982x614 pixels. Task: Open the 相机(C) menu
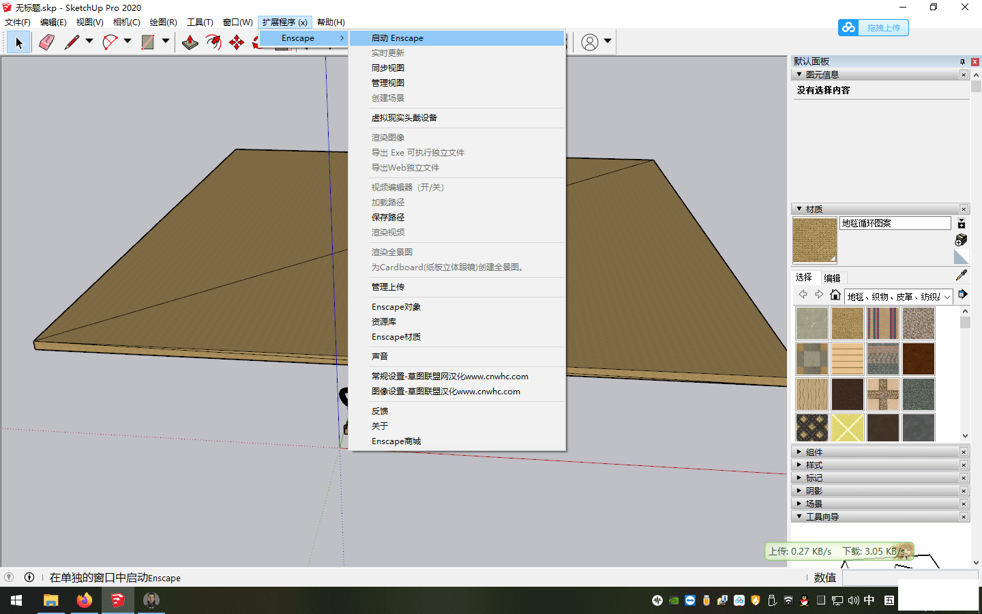click(x=126, y=22)
